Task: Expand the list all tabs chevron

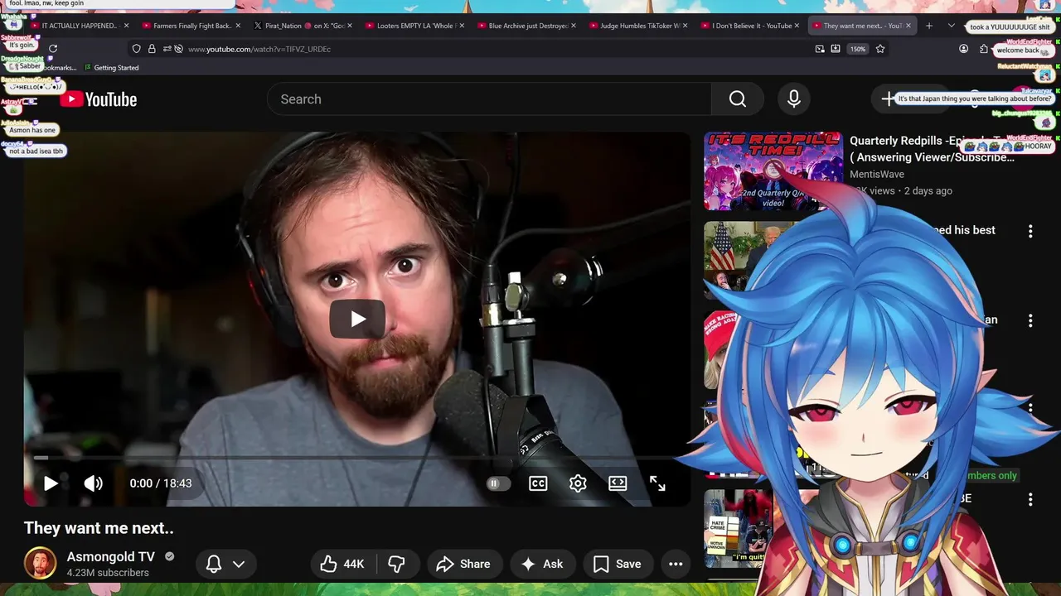Action: click(x=952, y=26)
